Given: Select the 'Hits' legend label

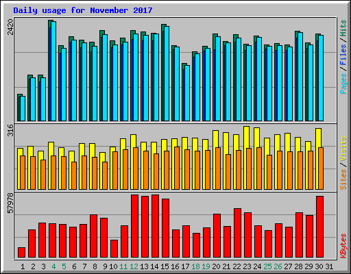Looking at the screenshot, I should (343, 28).
